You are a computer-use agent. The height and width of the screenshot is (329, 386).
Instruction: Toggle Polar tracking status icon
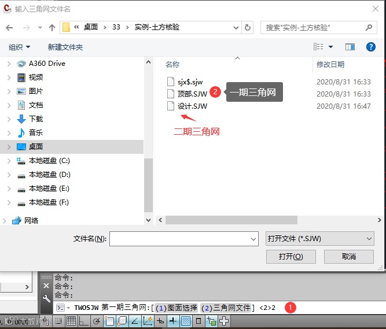[x=97, y=321]
